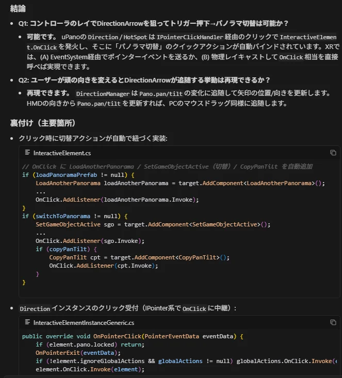Click the IPointerClickHandler inline code

pos(190,37)
